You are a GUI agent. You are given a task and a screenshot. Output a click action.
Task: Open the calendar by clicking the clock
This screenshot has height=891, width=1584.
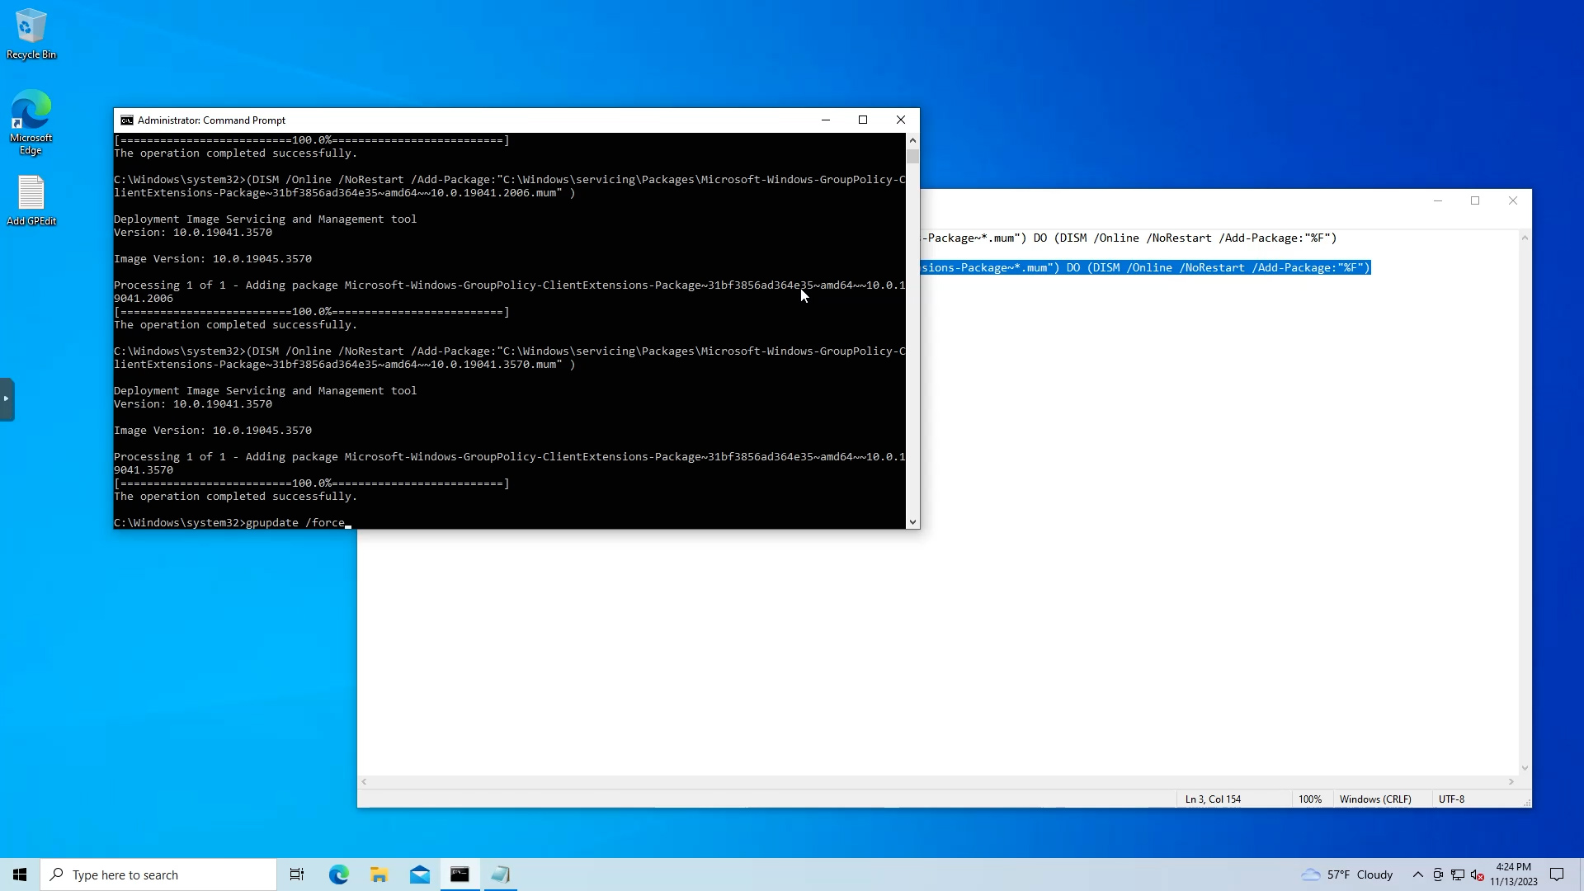pyautogui.click(x=1514, y=874)
